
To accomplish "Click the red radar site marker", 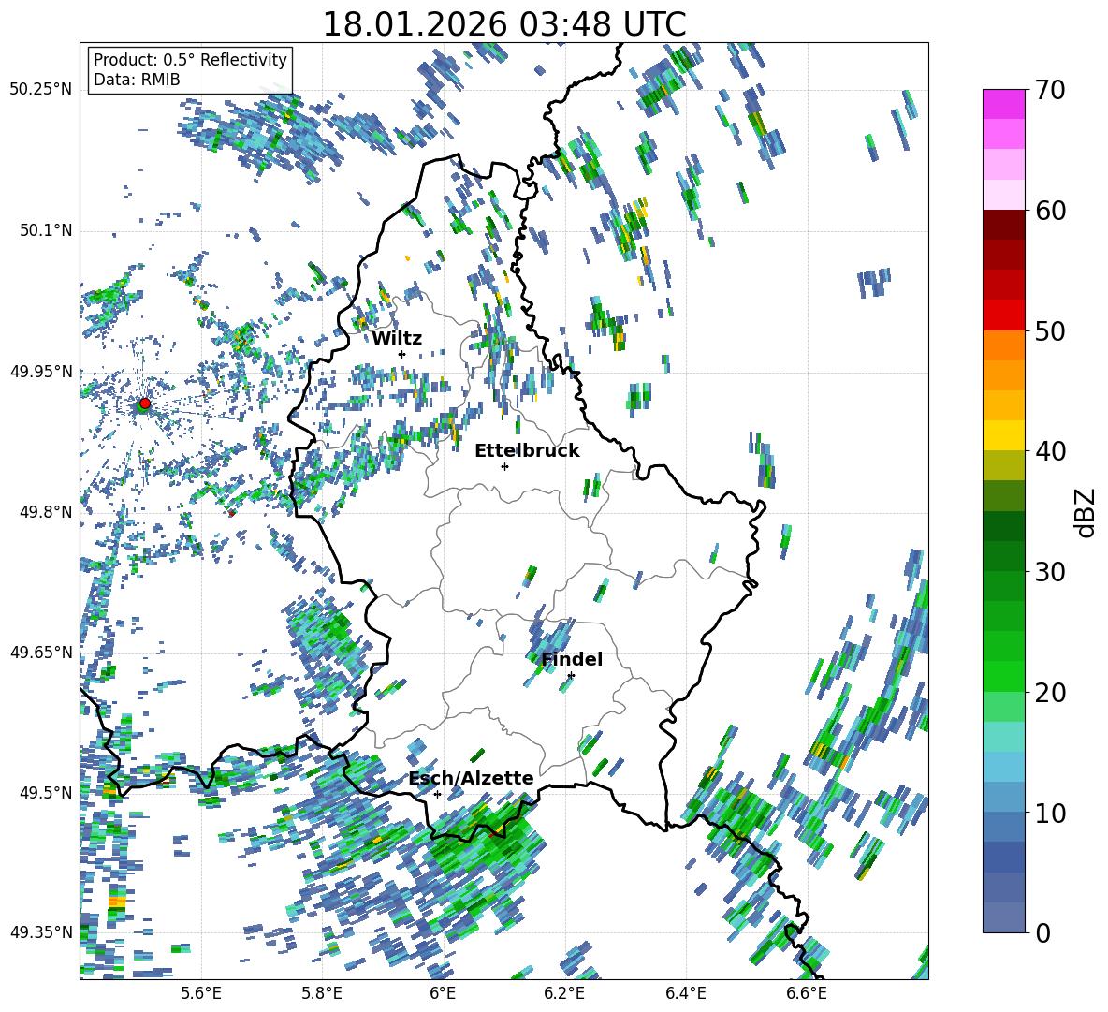I will 145,403.
